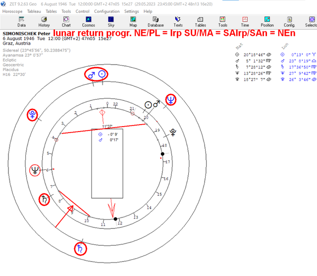Click the blue Neptune glyph at upper right
The height and width of the screenshot is (276, 317).
tap(171, 99)
